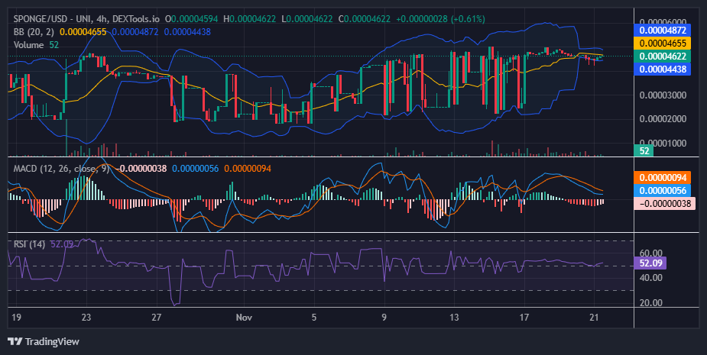Click the date 27 on time axis
This screenshot has width=707, height=355.
156,317
